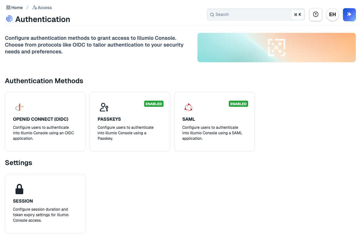Click the ⌘ K shortcut badge
Viewport: 360px width, 245px height.
coord(297,15)
